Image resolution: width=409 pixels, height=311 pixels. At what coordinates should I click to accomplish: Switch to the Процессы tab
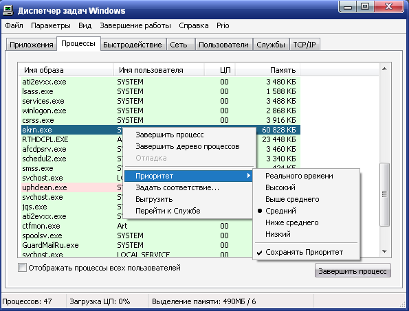(78, 43)
